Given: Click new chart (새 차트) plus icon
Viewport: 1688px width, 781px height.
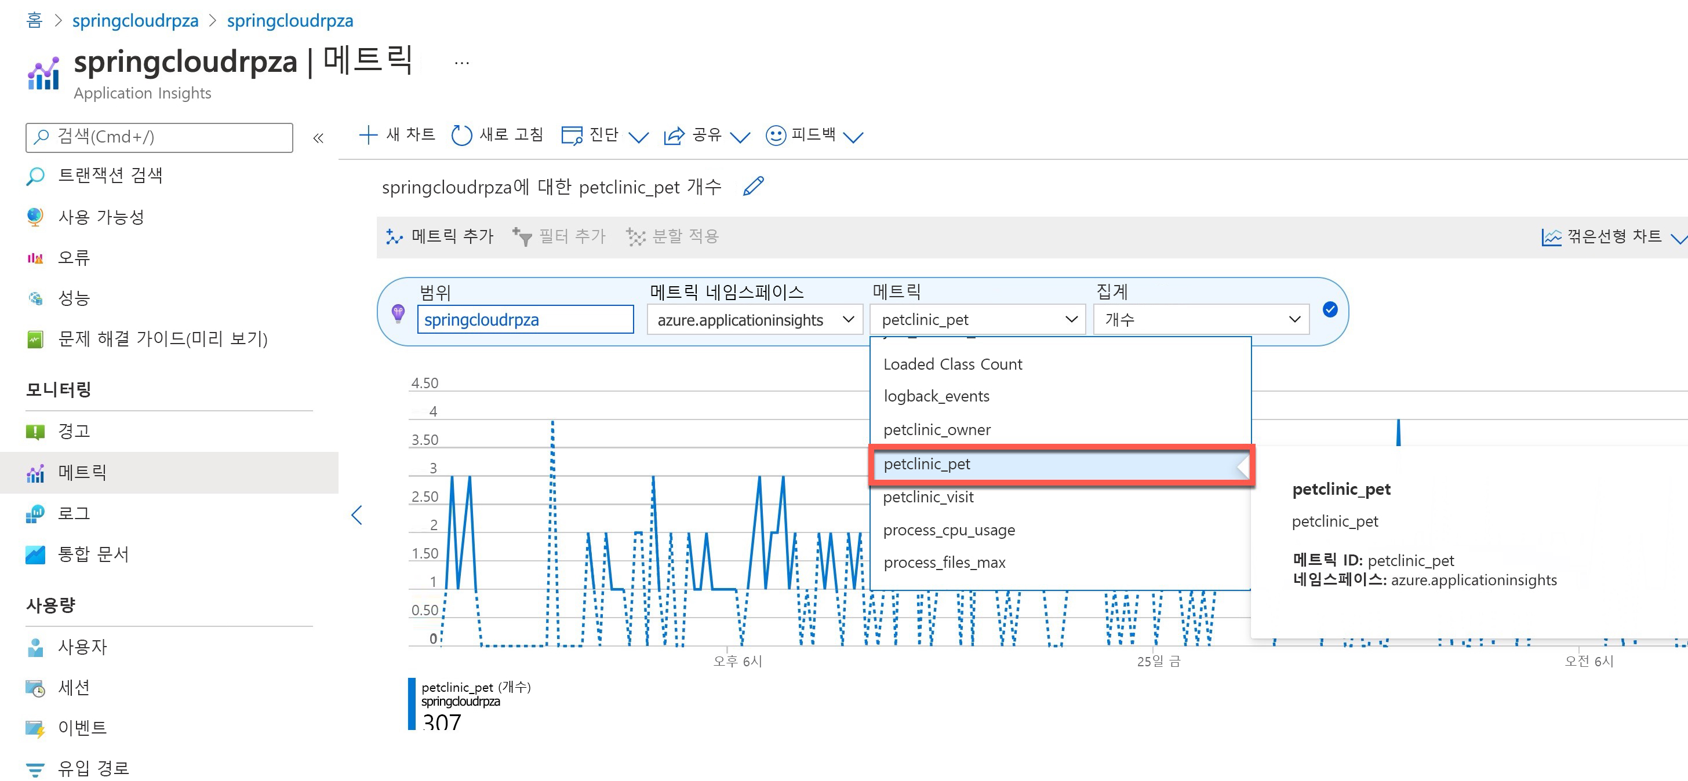Looking at the screenshot, I should [368, 135].
